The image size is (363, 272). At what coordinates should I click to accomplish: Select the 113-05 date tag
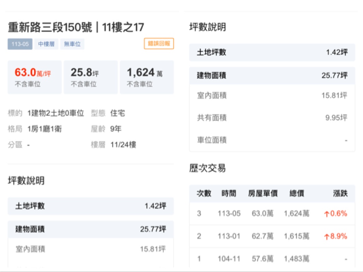20,44
